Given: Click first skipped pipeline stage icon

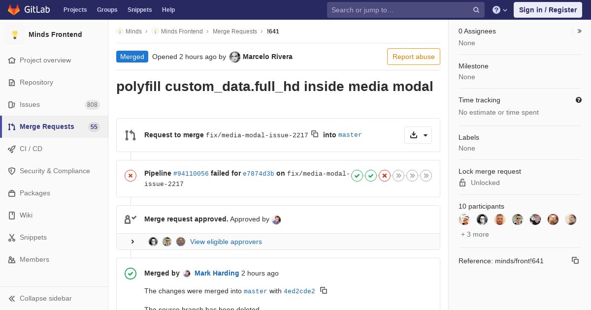Looking at the screenshot, I should coord(398,176).
